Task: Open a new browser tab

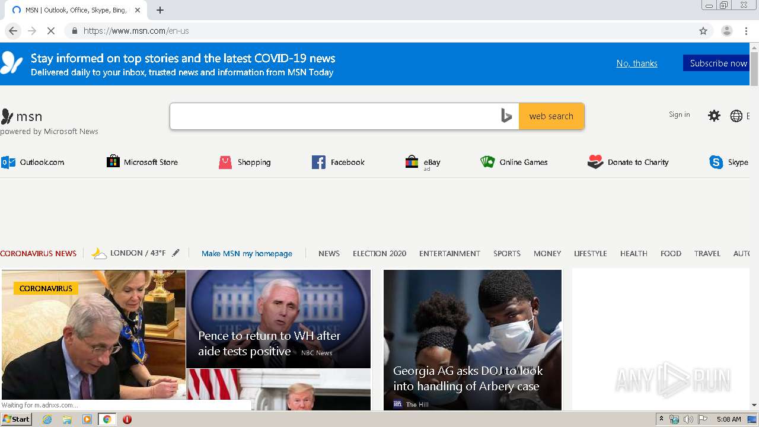Action: click(x=160, y=10)
